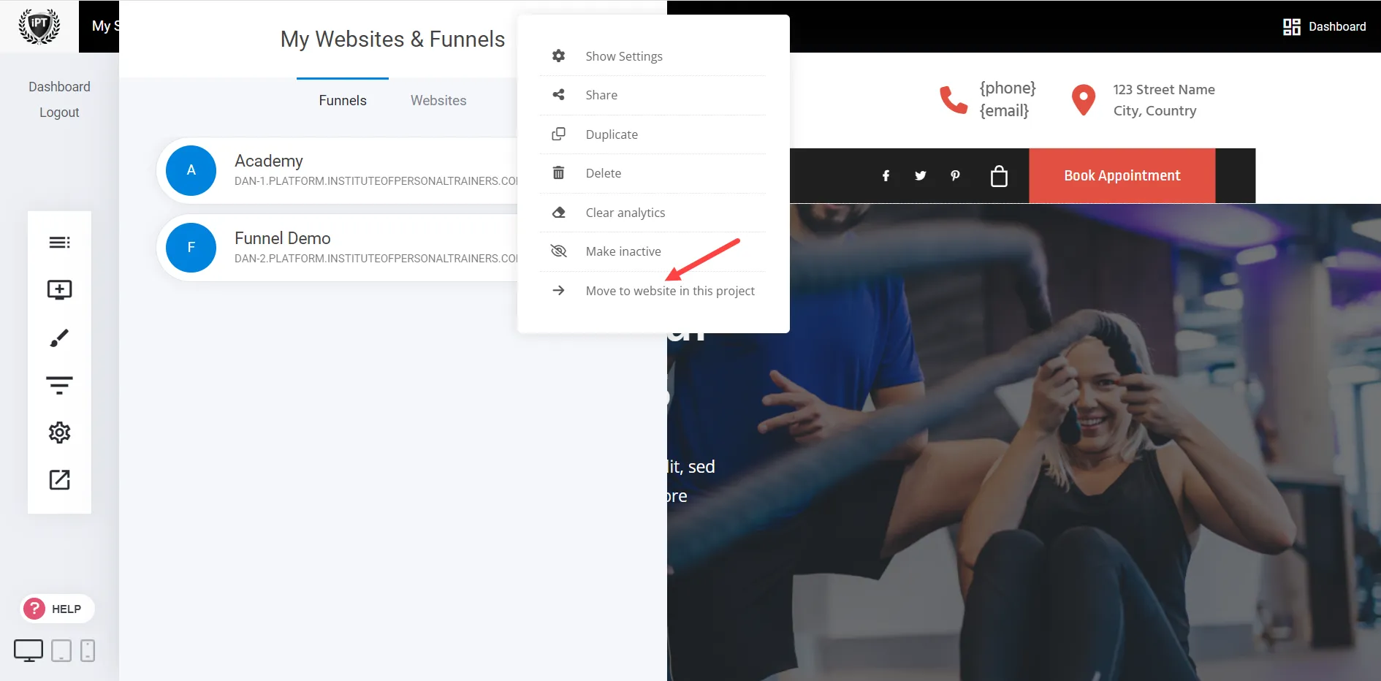Click the blue F avatar for Funnel Demo
Viewport: 1381px width, 681px height.
(191, 248)
